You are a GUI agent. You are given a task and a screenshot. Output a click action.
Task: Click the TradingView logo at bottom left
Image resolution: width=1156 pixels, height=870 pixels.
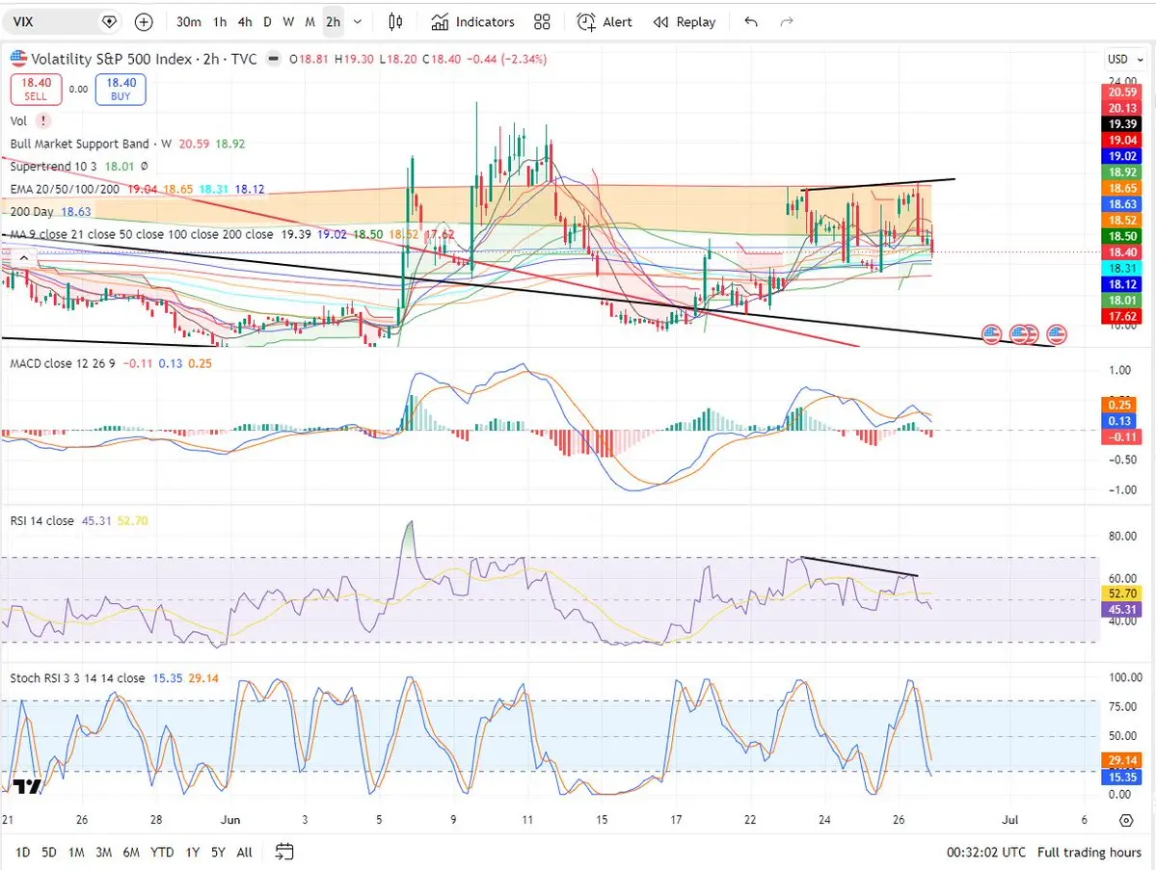coord(28,787)
